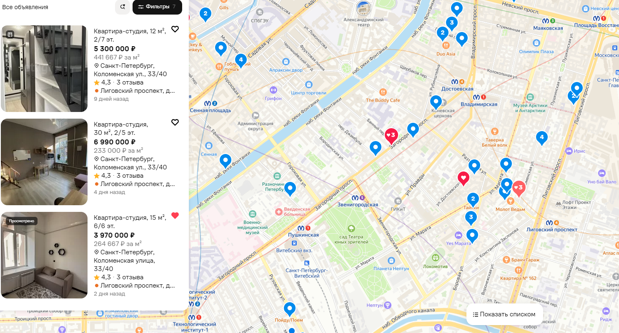This screenshot has height=333, width=619.
Task: Select the red heart marker on ул. Достоевского
Action: [464, 178]
